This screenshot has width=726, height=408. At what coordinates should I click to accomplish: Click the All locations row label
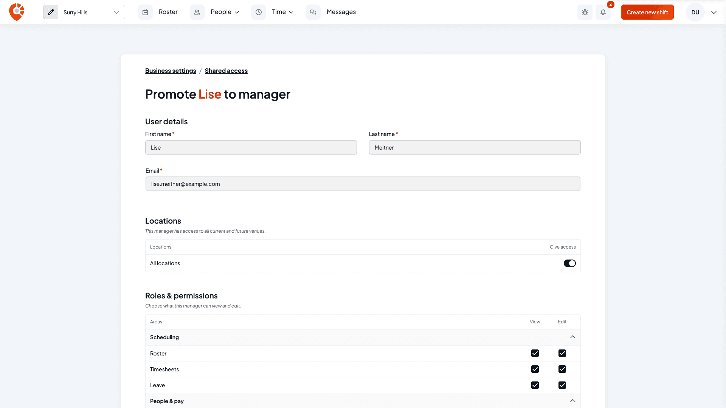pyautogui.click(x=165, y=263)
